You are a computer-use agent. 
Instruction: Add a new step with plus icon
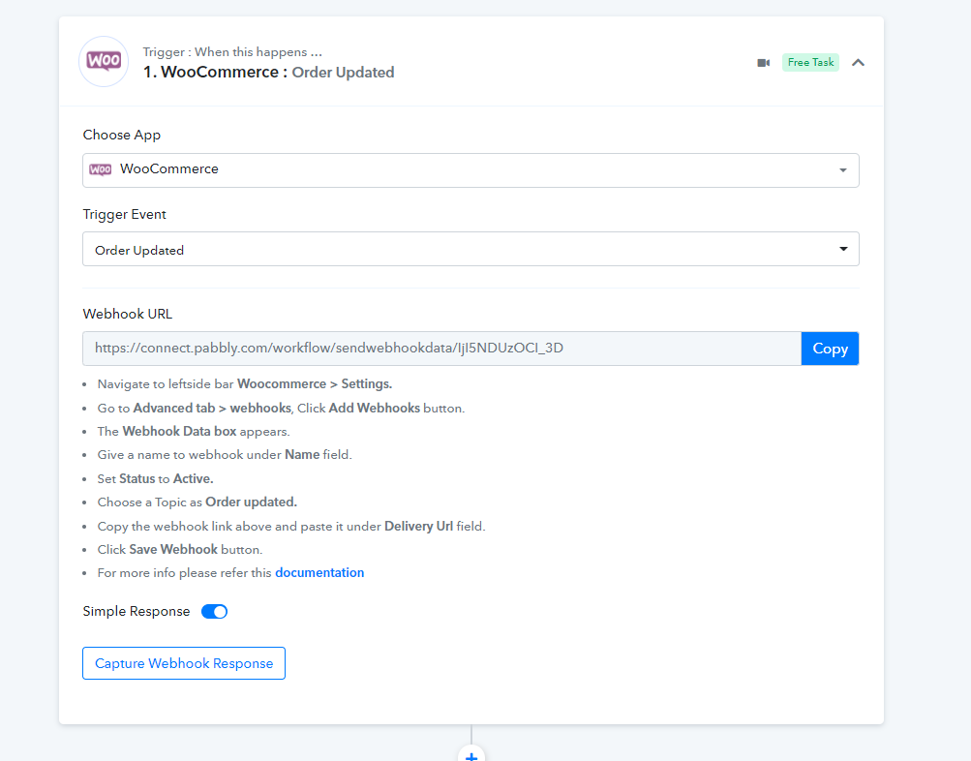click(471, 755)
